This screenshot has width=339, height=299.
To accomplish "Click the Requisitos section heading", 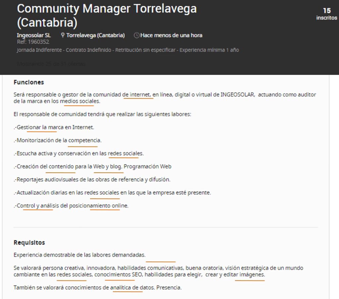I will (x=29, y=243).
